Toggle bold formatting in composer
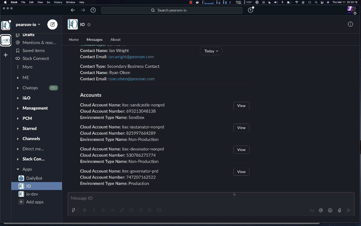The width and height of the screenshot is (361, 226). tap(85, 210)
